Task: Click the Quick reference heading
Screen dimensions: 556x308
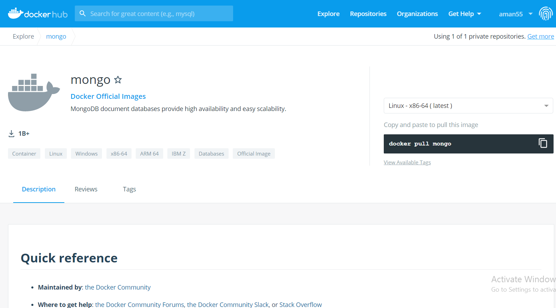Action: tap(69, 258)
